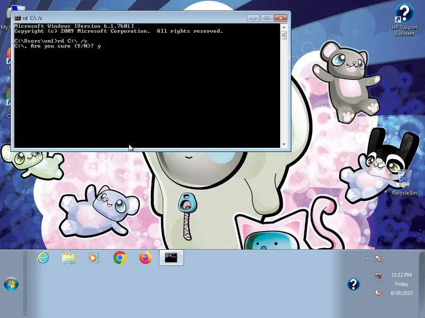Click the console scrollbar down arrow
Image resolution: width=425 pixels, height=318 pixels.
click(284, 145)
